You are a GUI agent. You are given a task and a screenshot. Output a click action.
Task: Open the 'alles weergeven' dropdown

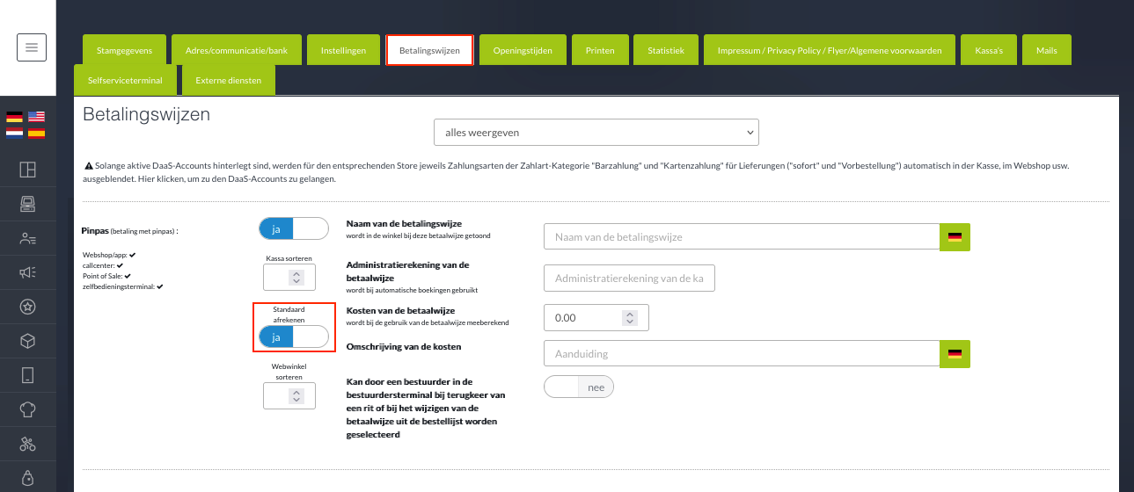pos(596,133)
